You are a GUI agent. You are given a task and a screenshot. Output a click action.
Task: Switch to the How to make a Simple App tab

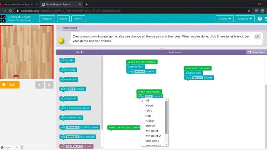[x=18, y=4]
